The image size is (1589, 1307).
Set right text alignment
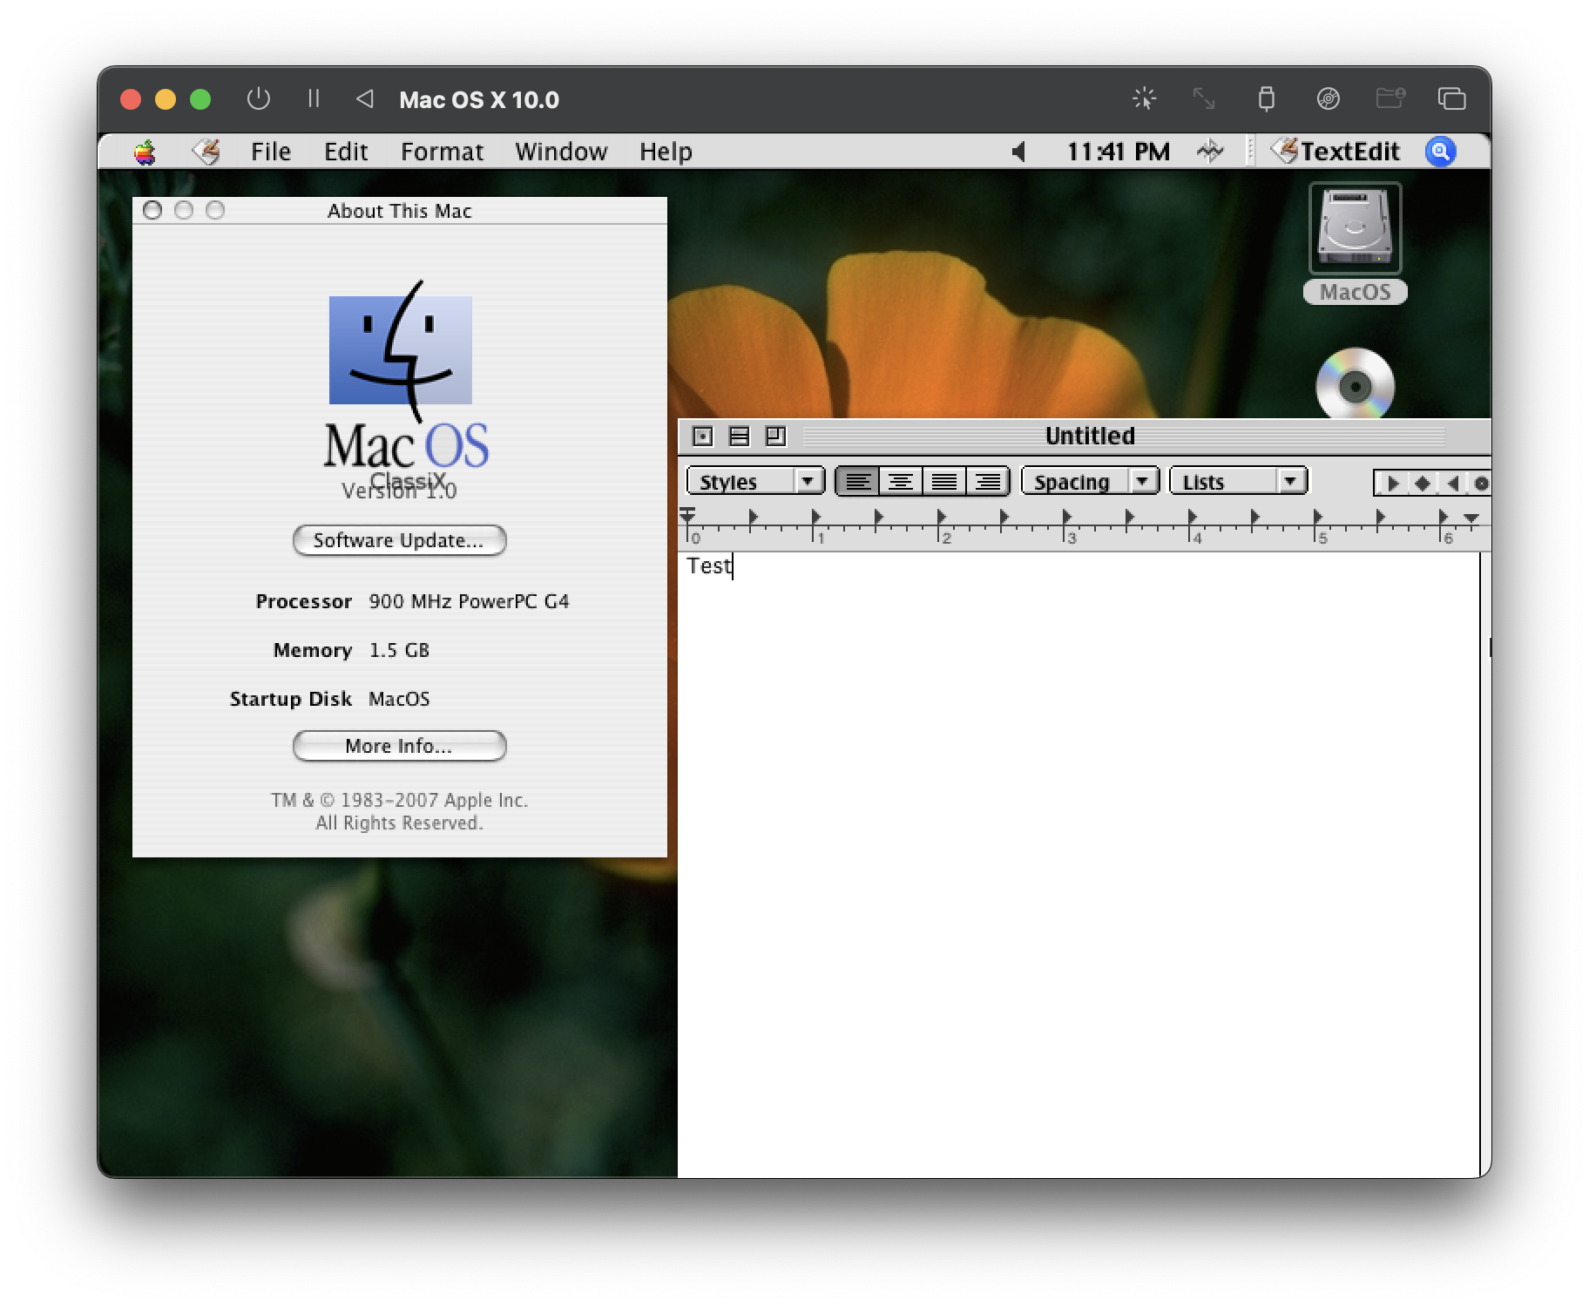[x=987, y=481]
